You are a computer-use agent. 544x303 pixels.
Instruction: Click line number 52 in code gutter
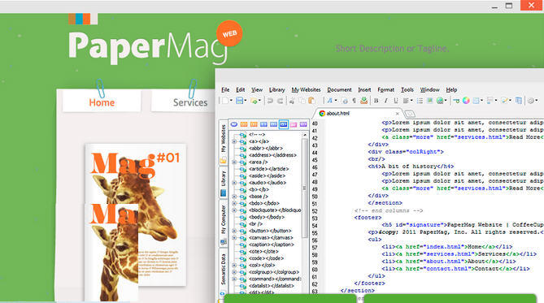315,211
